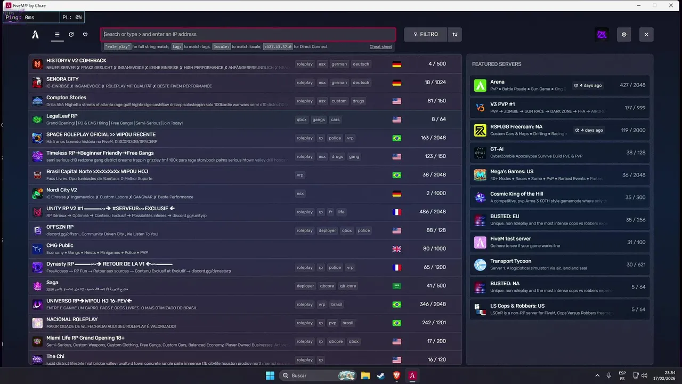The width and height of the screenshot is (682, 384).
Task: Open SPACE ROLEPLAY OFICIAL server entry
Action: [245, 138]
